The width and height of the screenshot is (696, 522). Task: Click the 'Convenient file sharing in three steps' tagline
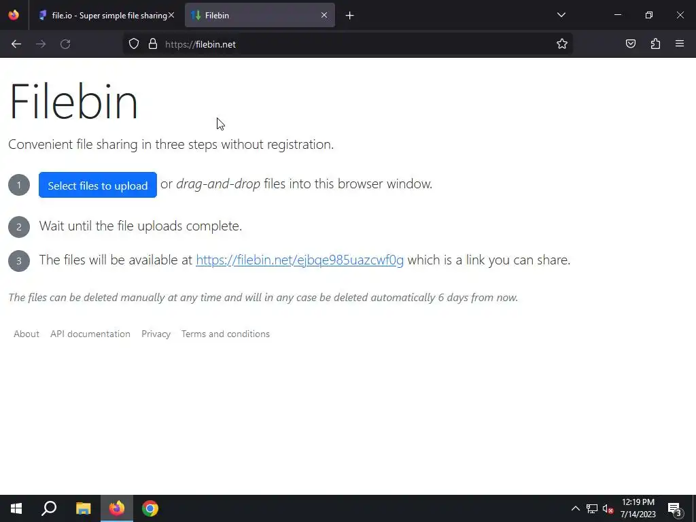171,145
